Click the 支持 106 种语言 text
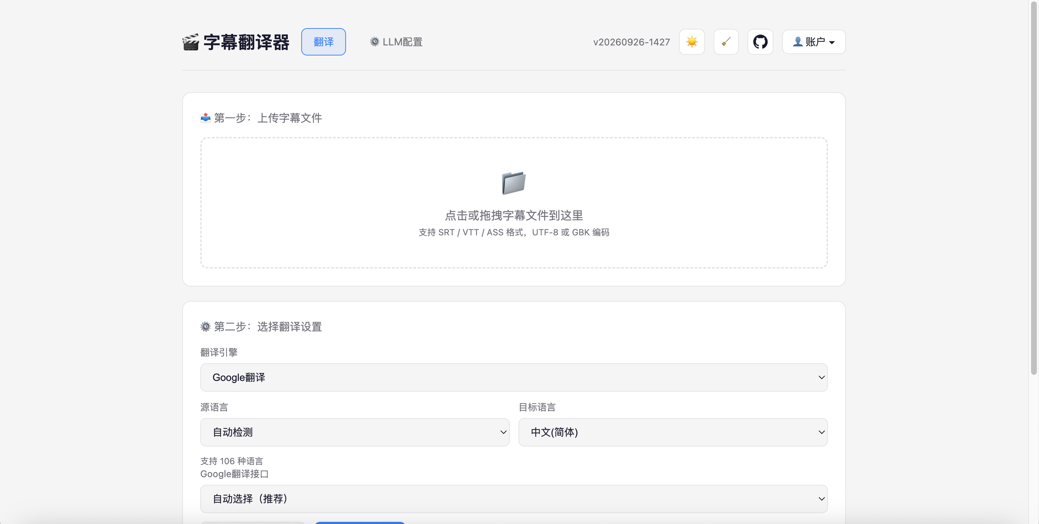The width and height of the screenshot is (1039, 524). click(232, 461)
